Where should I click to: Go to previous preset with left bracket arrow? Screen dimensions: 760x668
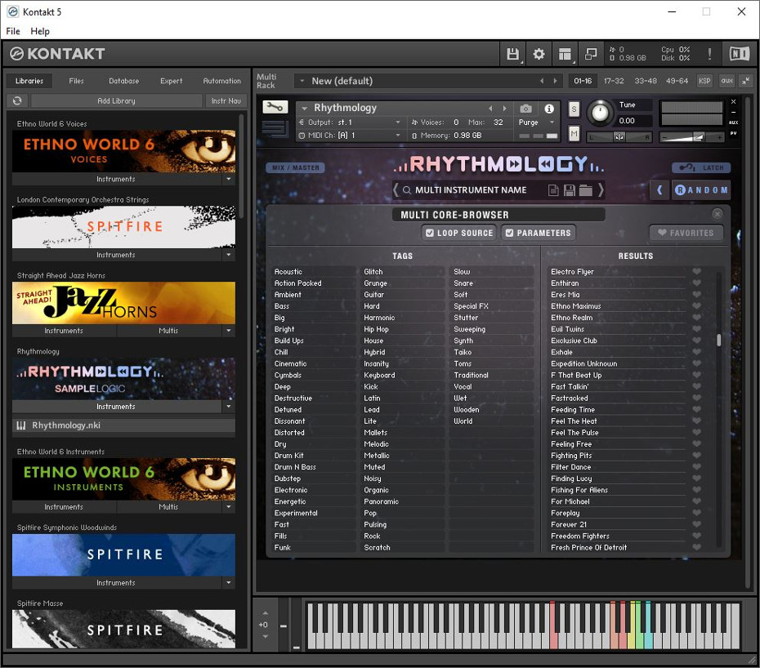396,190
